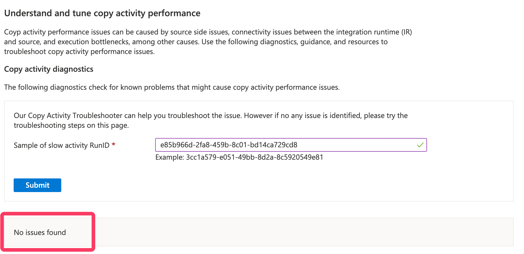Click the 'troubleshoot copy activity performance issues' line
Viewport: 524px width, 254px height.
(79, 52)
